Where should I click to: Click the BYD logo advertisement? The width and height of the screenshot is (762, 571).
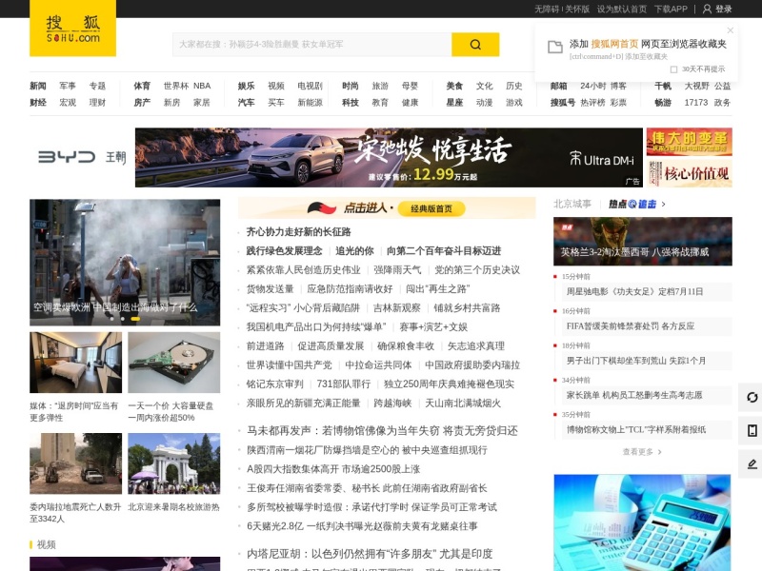tap(82, 157)
